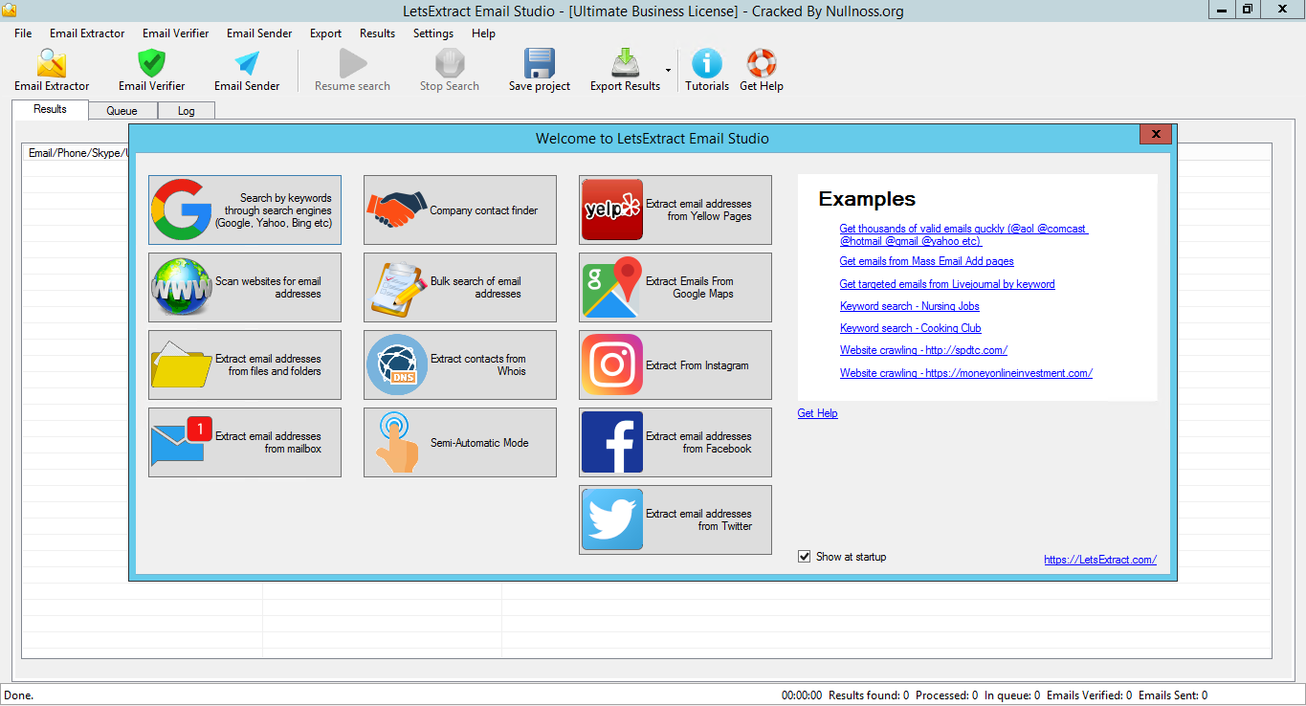The height and width of the screenshot is (706, 1306).
Task: Uncheck the Show at startup checkbox
Action: tap(805, 557)
